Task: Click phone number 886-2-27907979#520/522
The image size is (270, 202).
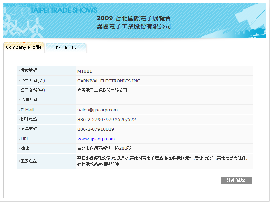Action: coord(106,120)
